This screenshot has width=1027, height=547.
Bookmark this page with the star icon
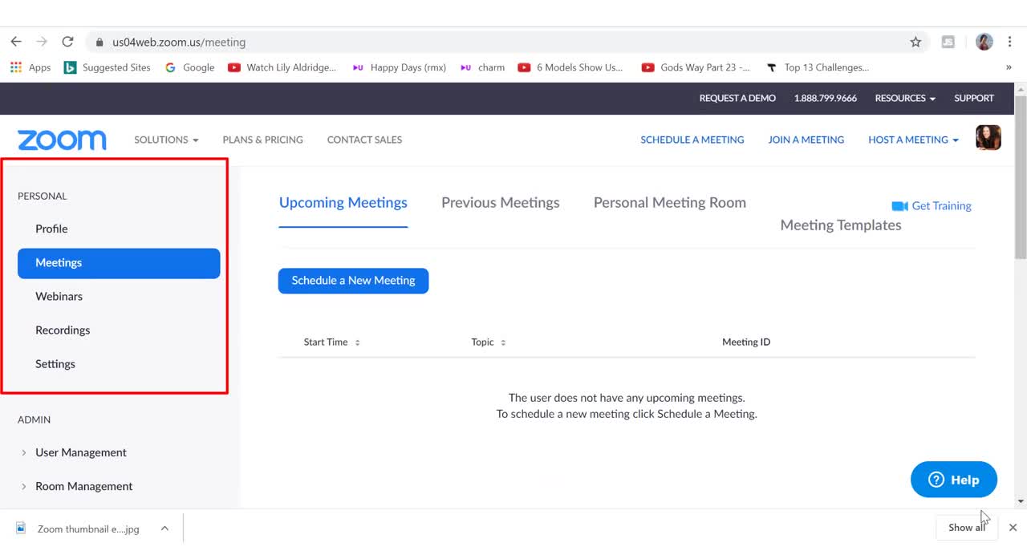[x=915, y=42]
